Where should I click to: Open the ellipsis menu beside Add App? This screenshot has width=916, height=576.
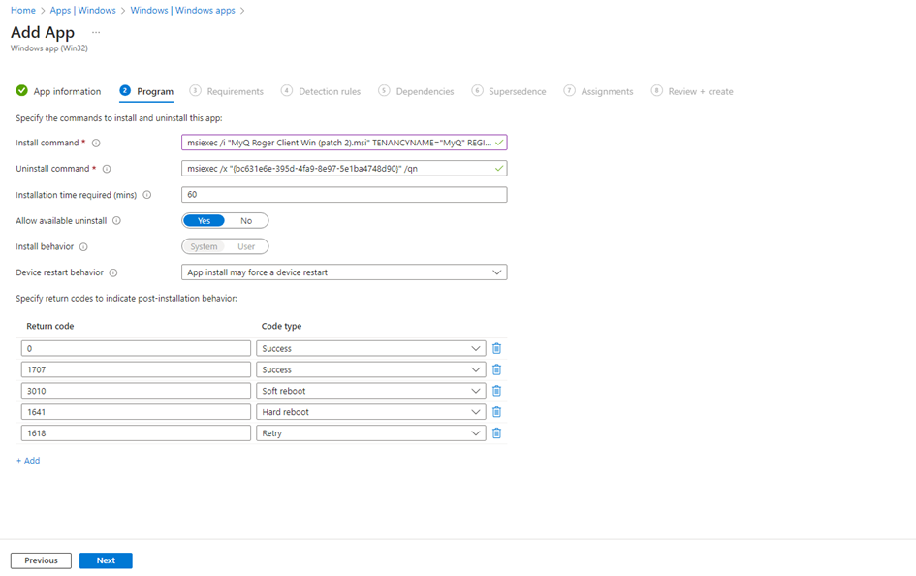[96, 33]
